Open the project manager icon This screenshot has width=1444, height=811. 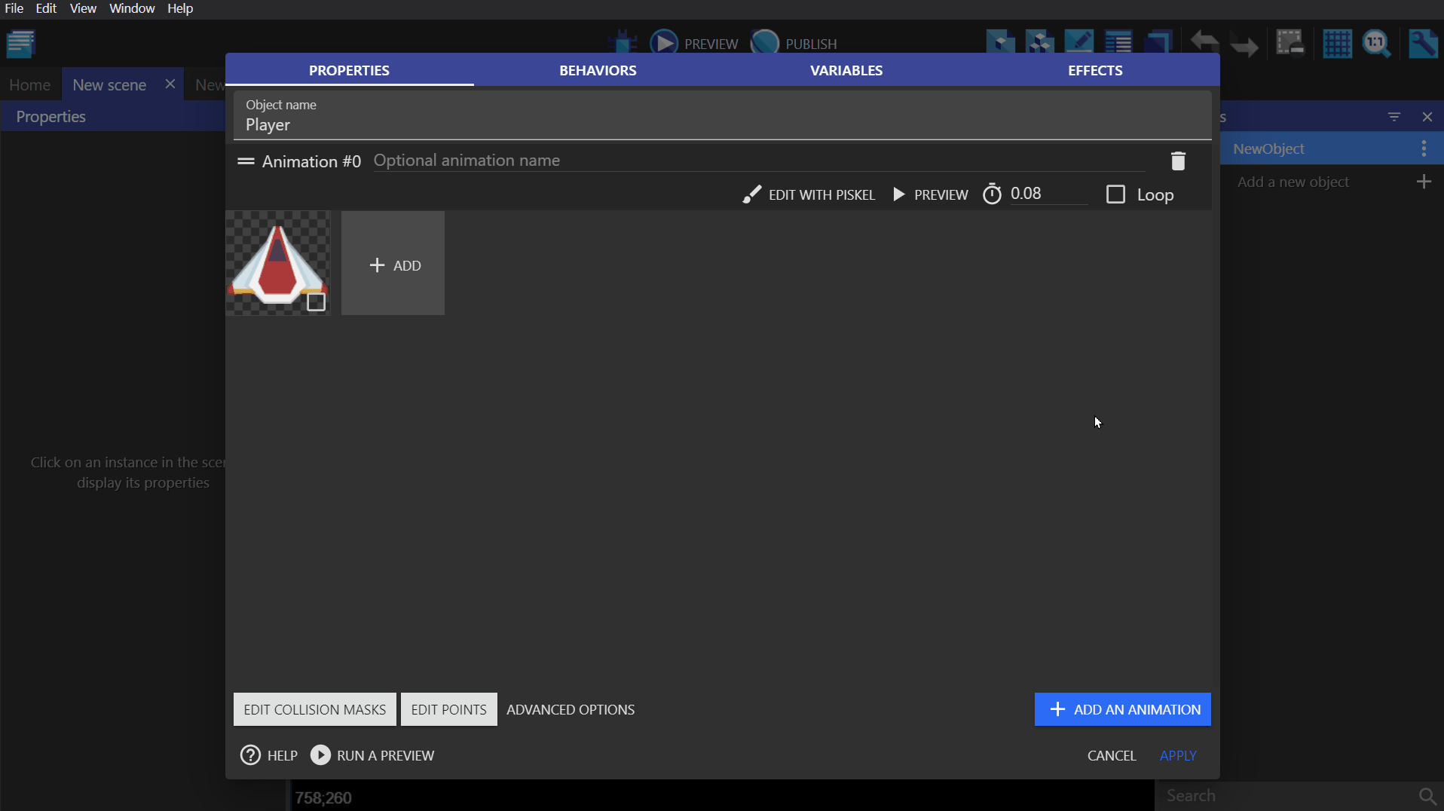tap(21, 44)
